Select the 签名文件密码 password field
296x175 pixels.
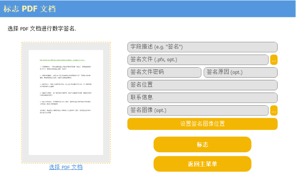point(164,72)
